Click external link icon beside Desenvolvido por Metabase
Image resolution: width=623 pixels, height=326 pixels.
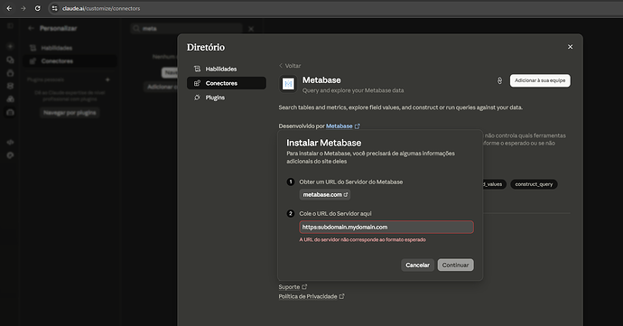coord(358,126)
